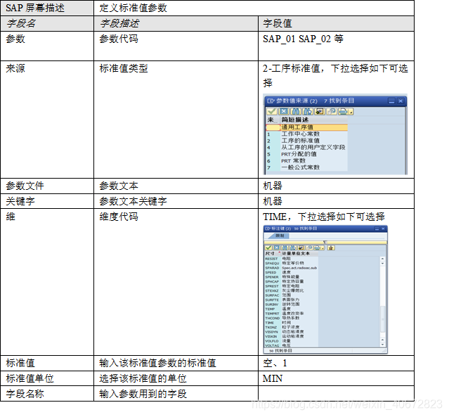Viewport: 449px width, 417px height.
Task: Click scroll-up arrow at top of 标注键 scrollbar
Action: click(382, 259)
